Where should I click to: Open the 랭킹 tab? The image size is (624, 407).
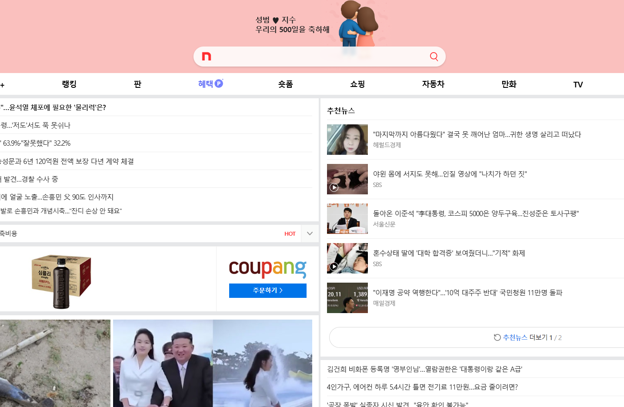coord(69,84)
